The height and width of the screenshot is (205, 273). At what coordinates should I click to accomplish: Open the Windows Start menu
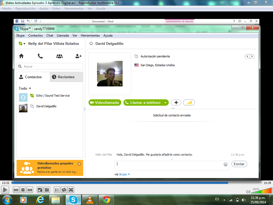click(7, 200)
